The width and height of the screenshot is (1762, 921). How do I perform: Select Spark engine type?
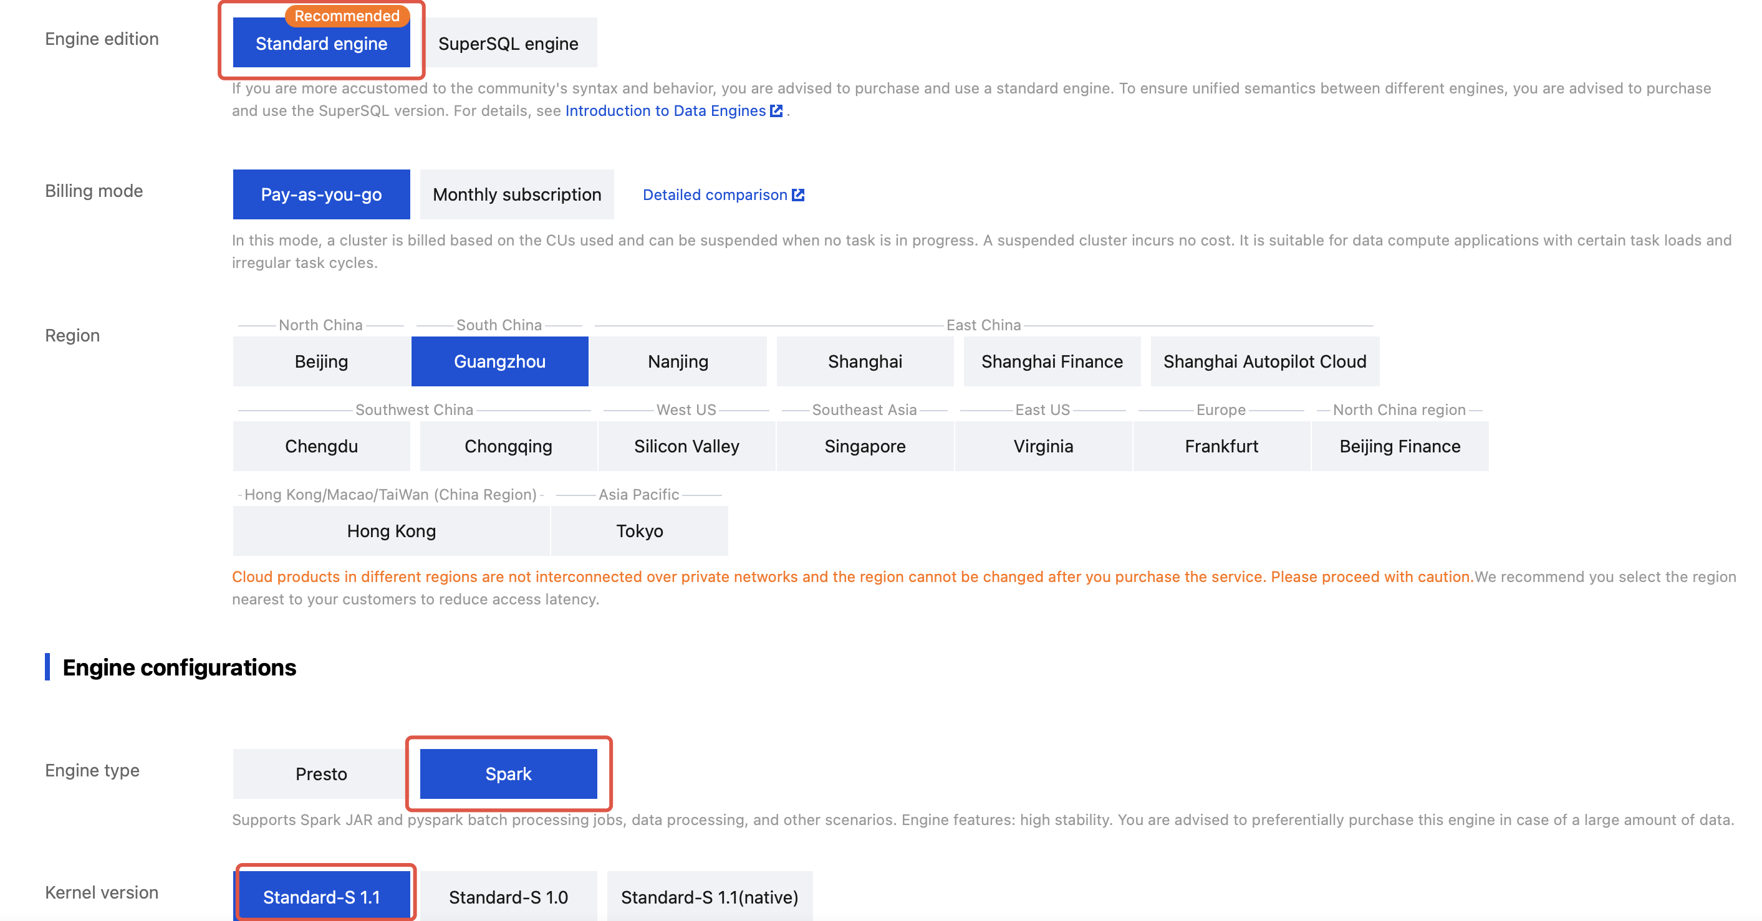point(508,773)
